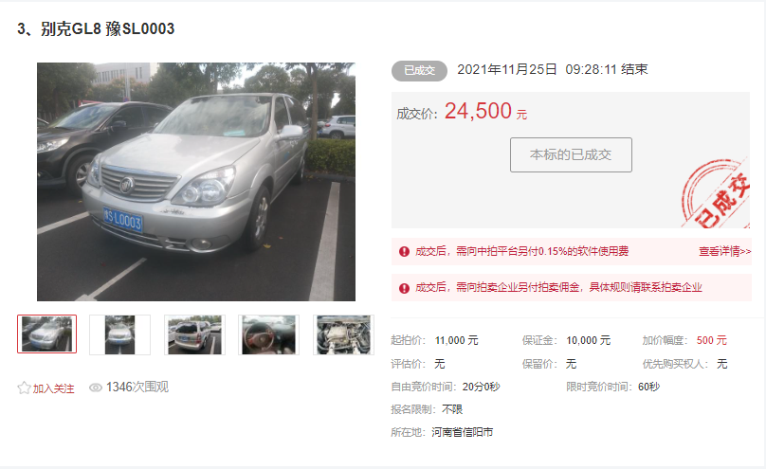Viewport: 766px width, 469px height.
Task: Select the second front view thumbnail
Action: tap(119, 334)
